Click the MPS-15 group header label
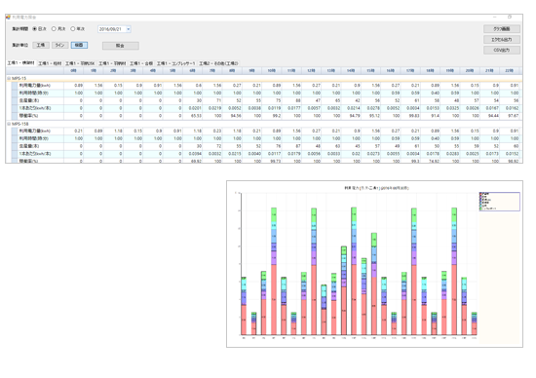This screenshot has width=536, height=378. click(x=19, y=78)
